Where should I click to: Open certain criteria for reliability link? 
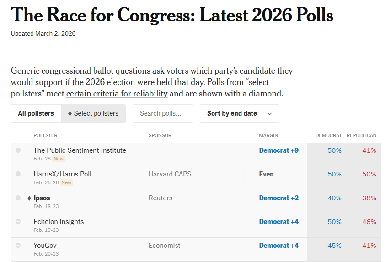[x=117, y=94]
